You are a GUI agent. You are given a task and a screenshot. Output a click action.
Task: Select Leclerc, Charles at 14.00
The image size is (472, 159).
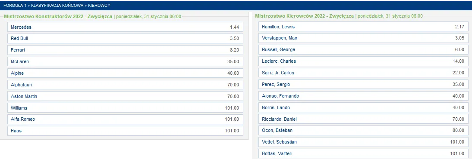point(363,61)
